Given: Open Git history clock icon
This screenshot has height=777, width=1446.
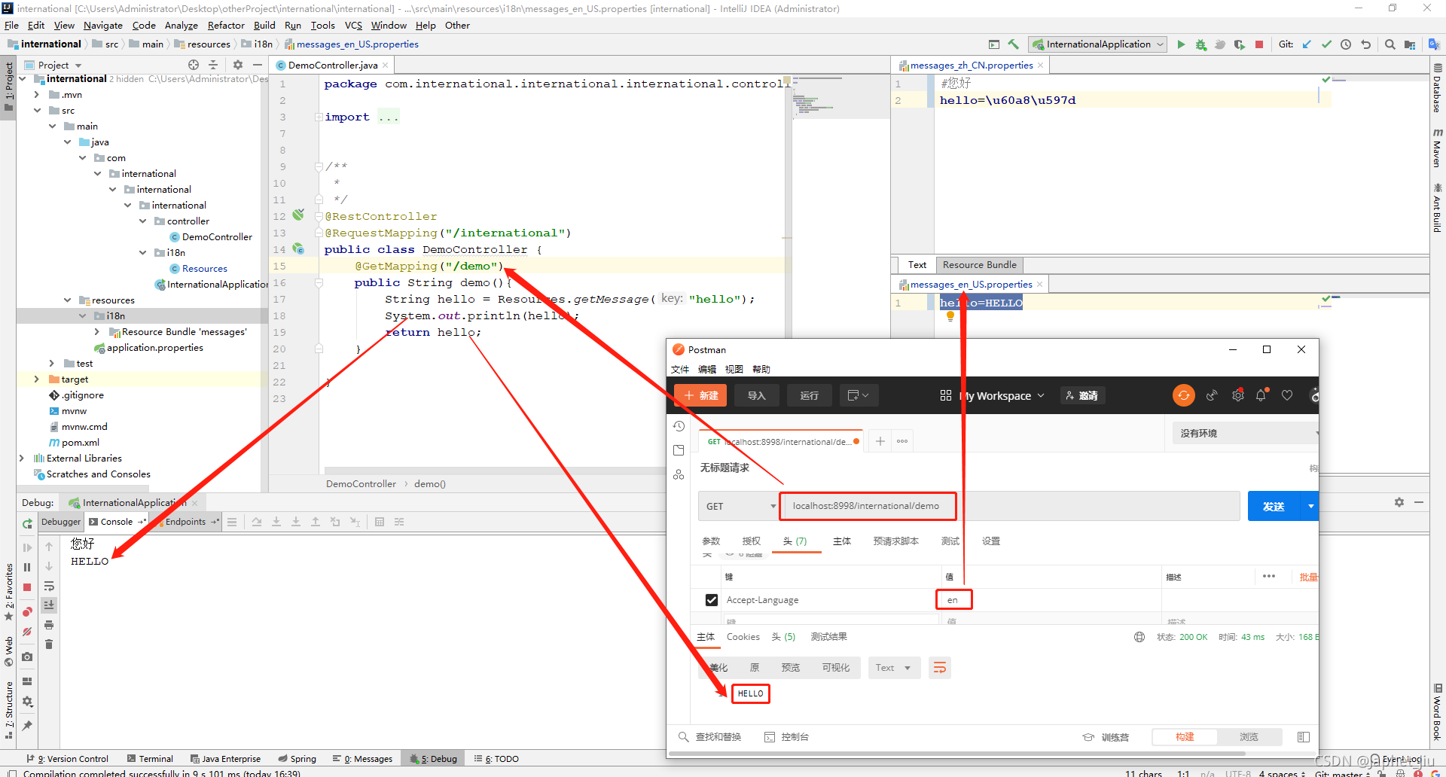Looking at the screenshot, I should pos(1346,44).
